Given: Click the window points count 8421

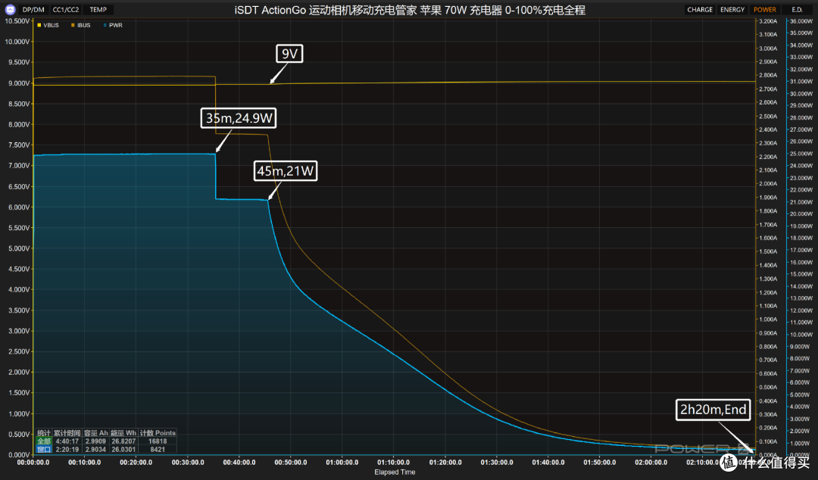Looking at the screenshot, I should 158,449.
